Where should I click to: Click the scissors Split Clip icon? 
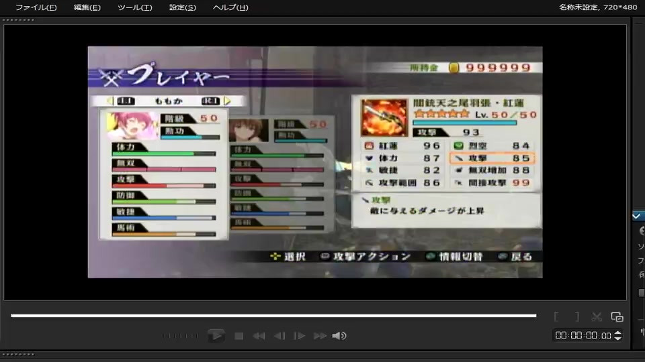point(597,317)
